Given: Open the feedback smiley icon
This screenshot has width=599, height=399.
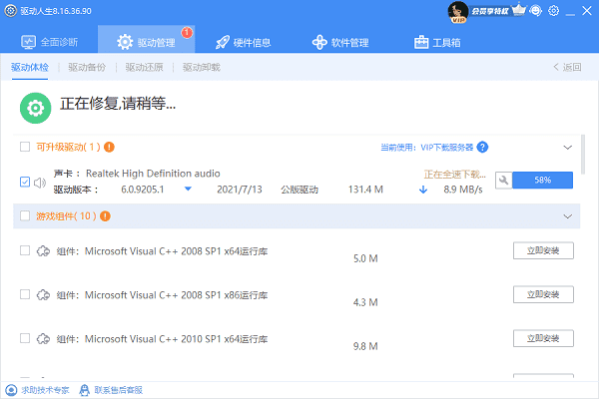Looking at the screenshot, I should click(536, 11).
